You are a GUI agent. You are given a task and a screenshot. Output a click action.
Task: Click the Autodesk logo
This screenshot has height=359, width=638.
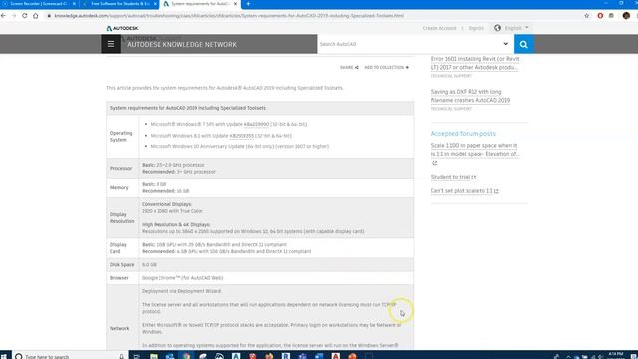pos(122,28)
